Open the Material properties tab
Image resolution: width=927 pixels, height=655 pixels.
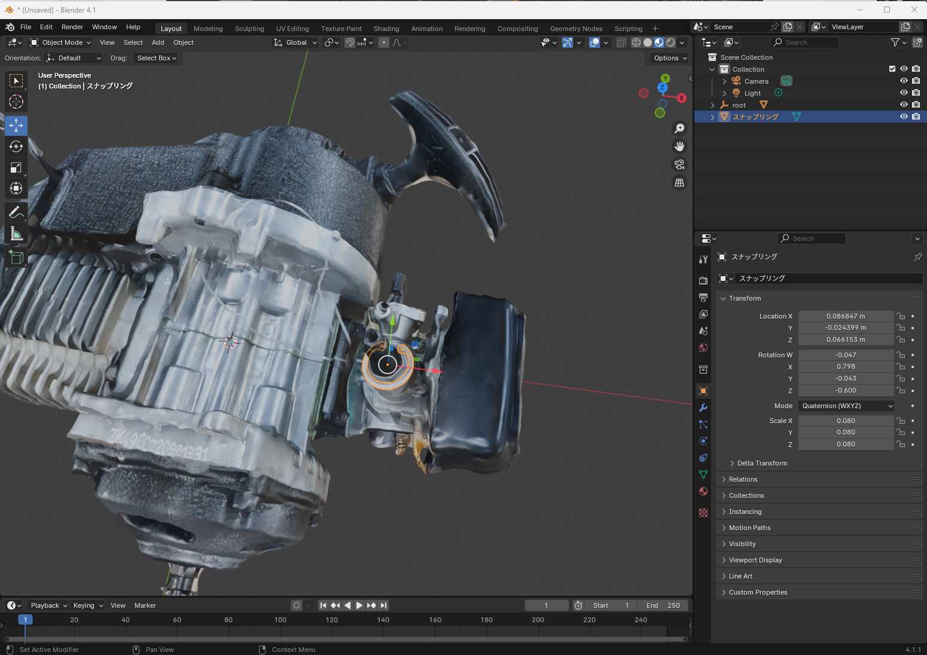[x=703, y=491]
